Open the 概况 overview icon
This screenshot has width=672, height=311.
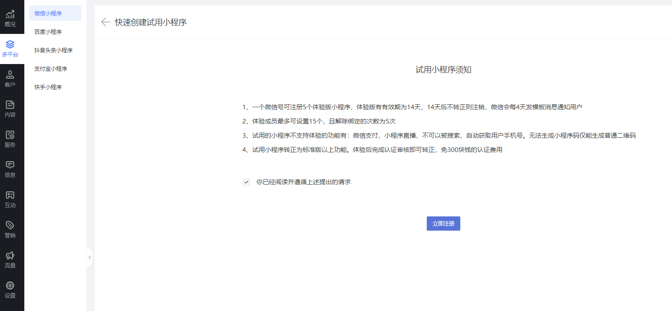point(10,15)
